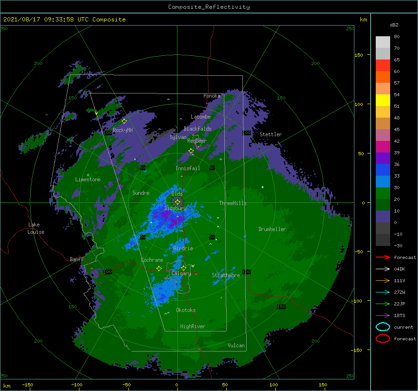Click the dBZ legend heading
The image size is (418, 391).
point(394,25)
